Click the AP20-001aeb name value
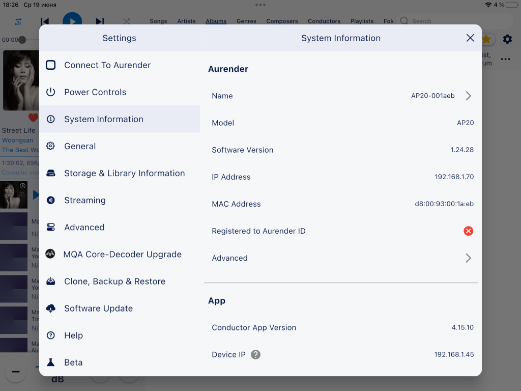The image size is (521, 391). pyautogui.click(x=432, y=96)
